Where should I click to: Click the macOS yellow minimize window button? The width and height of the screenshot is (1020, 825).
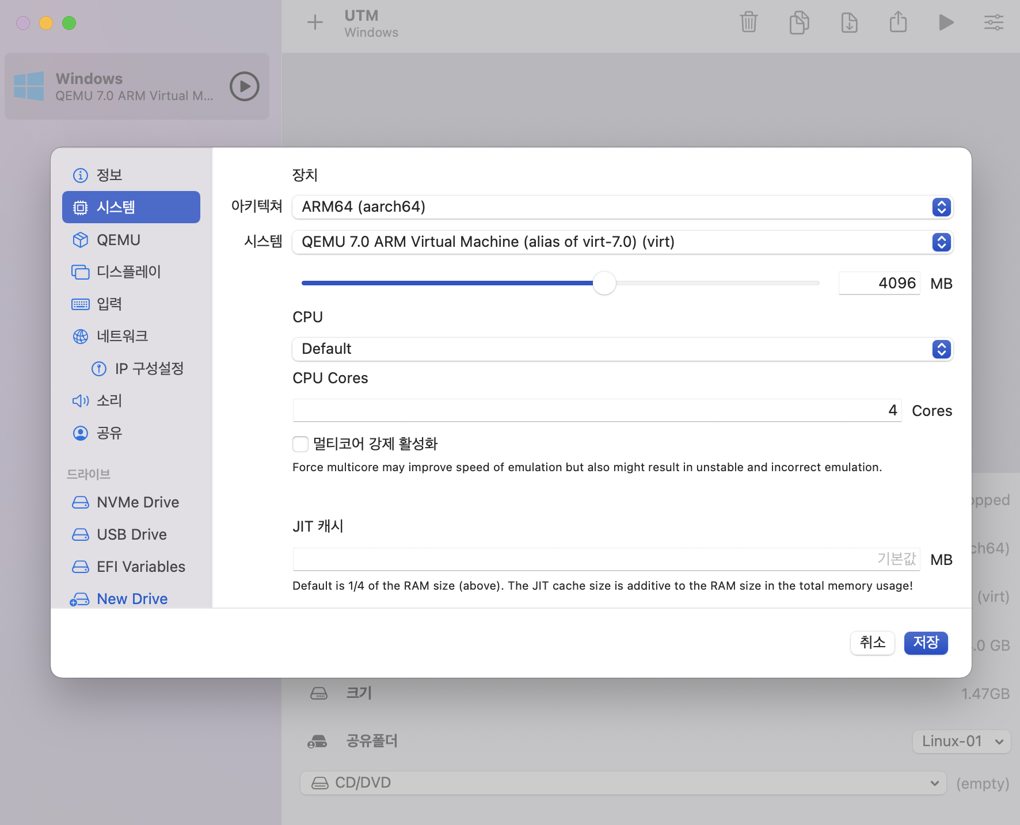(46, 23)
